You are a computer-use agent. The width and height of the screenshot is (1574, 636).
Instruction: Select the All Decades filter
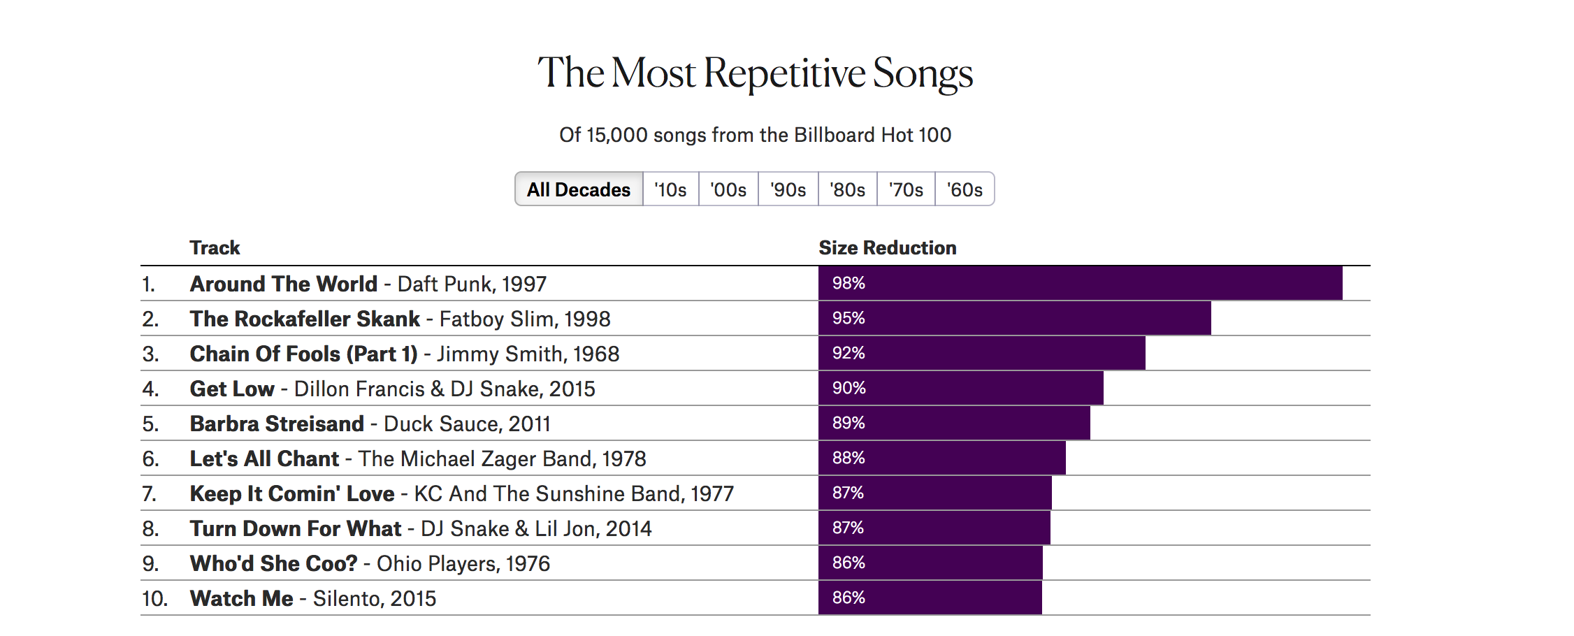point(578,189)
